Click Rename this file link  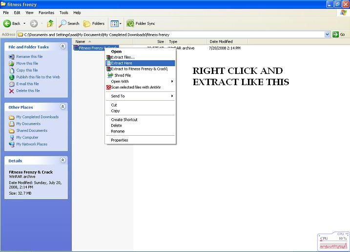[29, 56]
